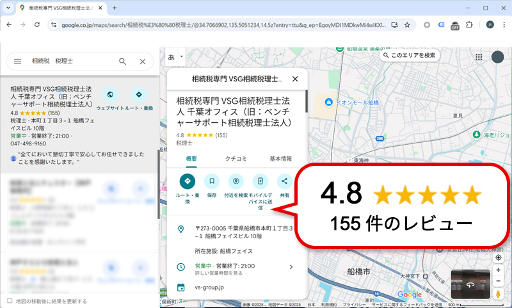Zoom out the map with minus button
The width and height of the screenshot is (512, 308).
point(499,281)
